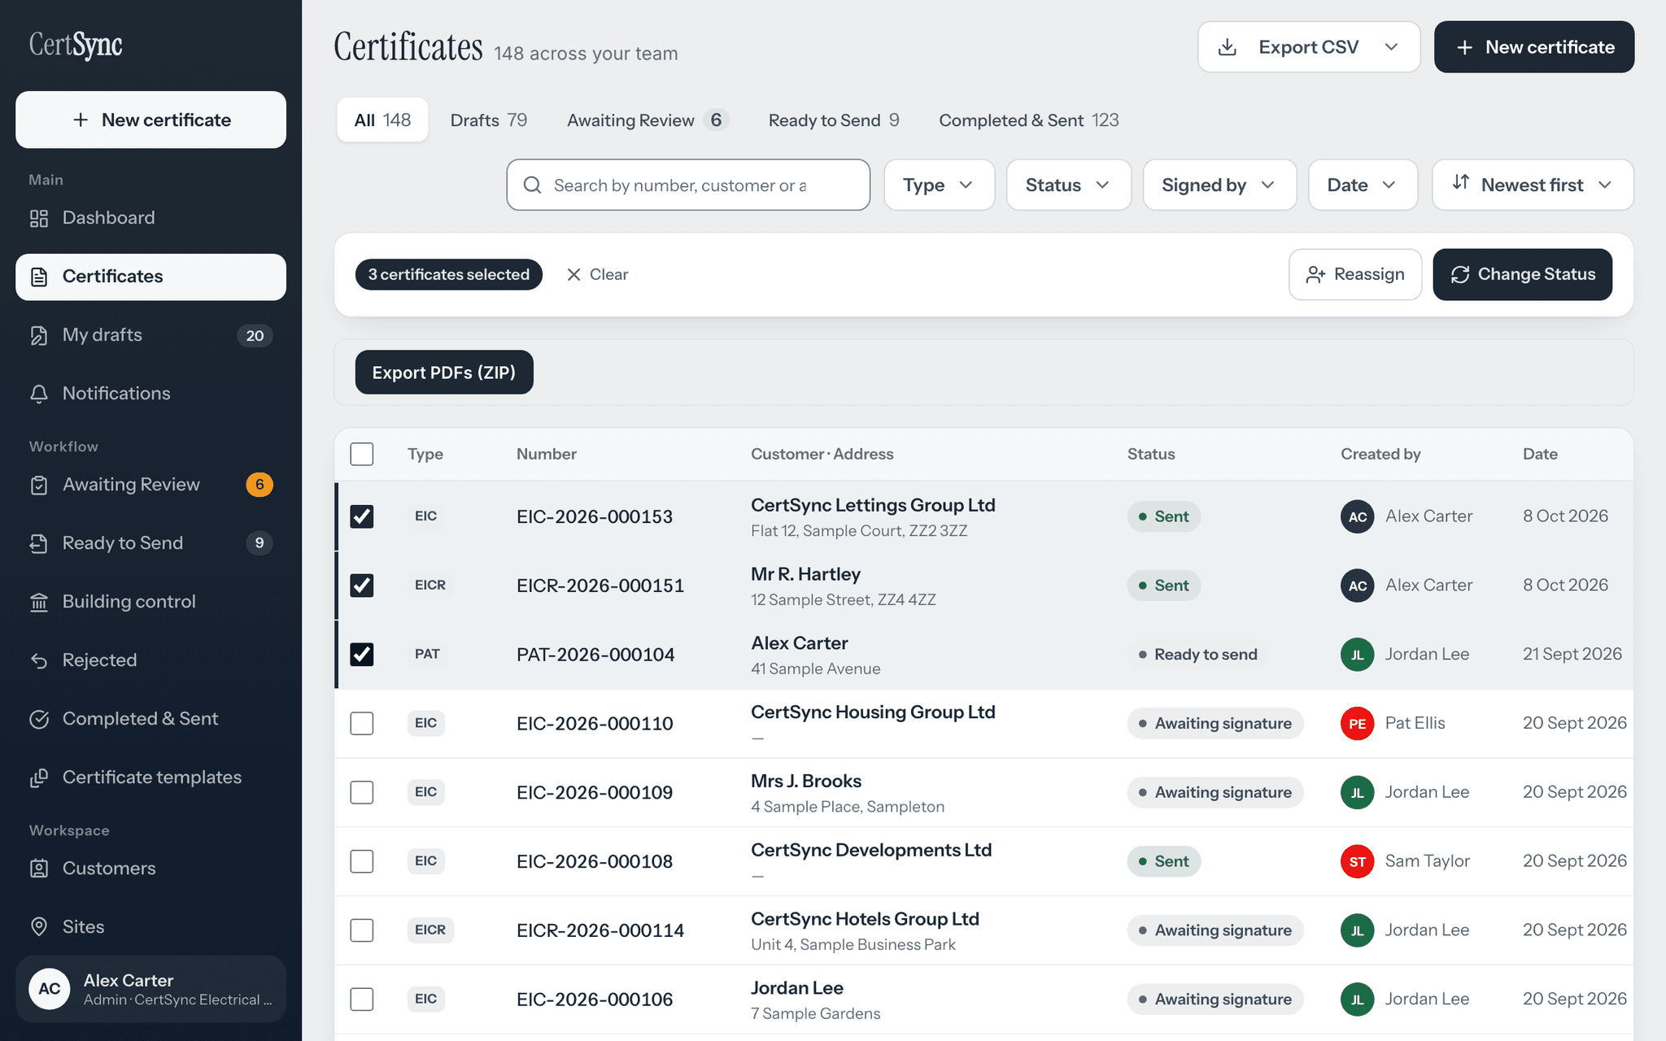The width and height of the screenshot is (1666, 1041).
Task: Expand the Signed by filter
Action: coord(1219,185)
